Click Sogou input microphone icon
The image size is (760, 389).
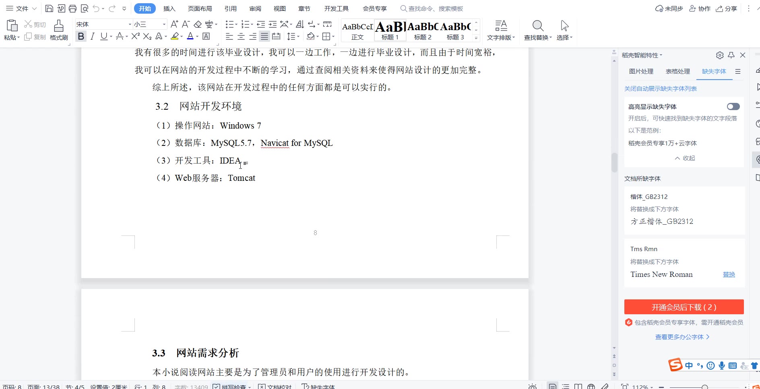(x=722, y=365)
